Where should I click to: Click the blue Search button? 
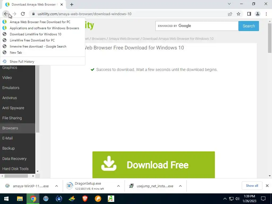coord(249,26)
